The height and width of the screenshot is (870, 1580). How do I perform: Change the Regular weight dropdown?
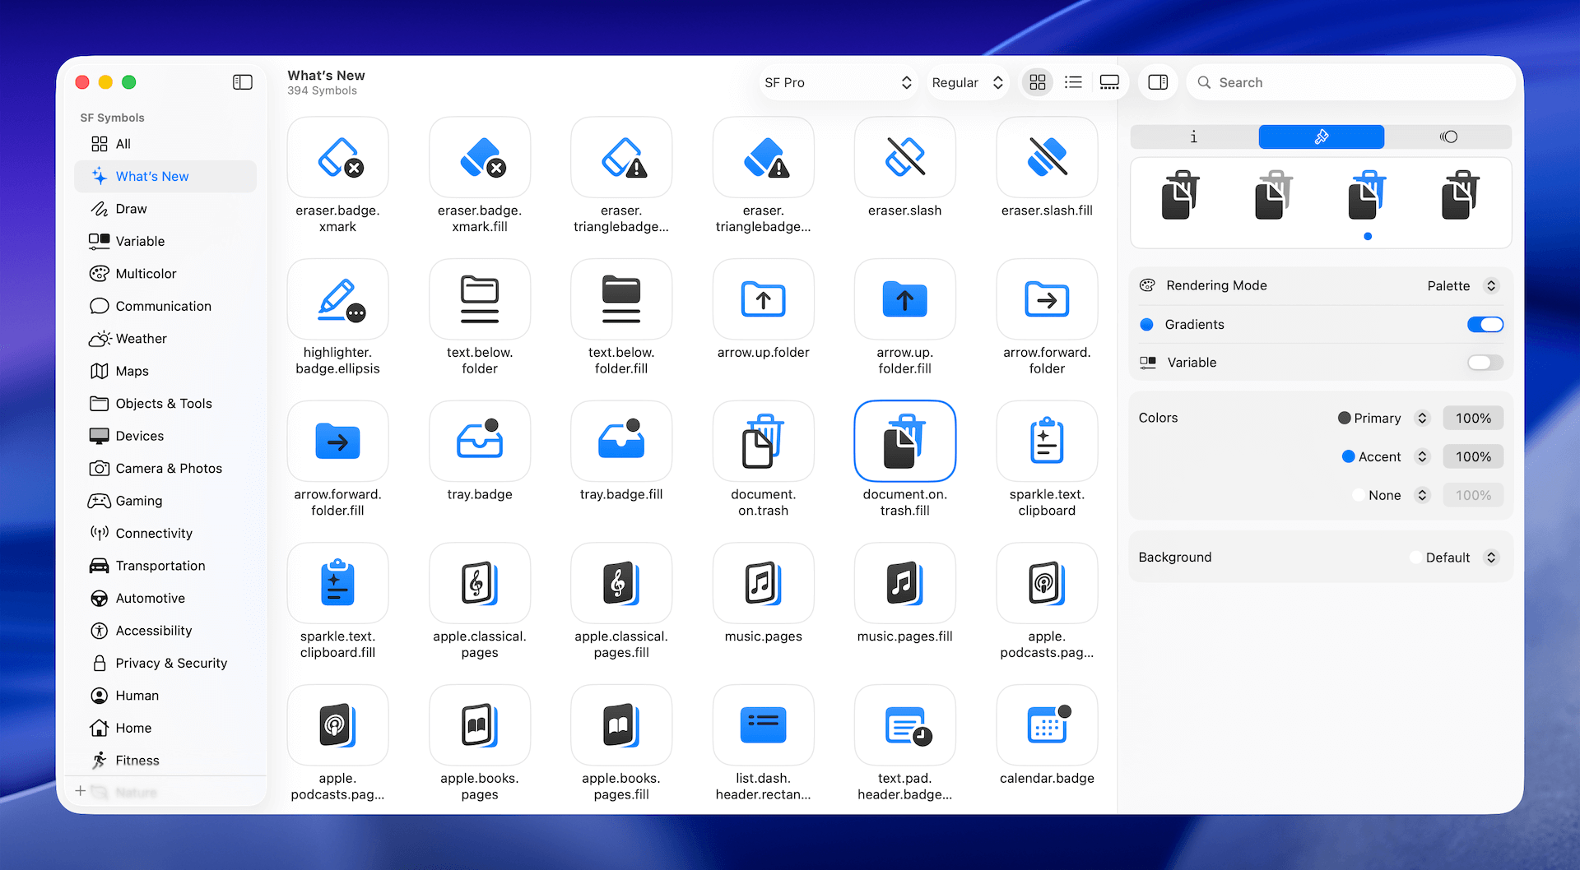[x=967, y=82]
